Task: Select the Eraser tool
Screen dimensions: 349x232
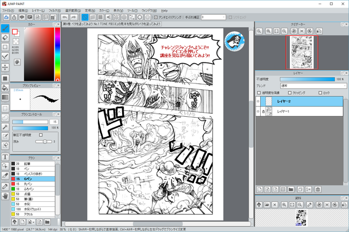Action: pyautogui.click(x=5, y=38)
